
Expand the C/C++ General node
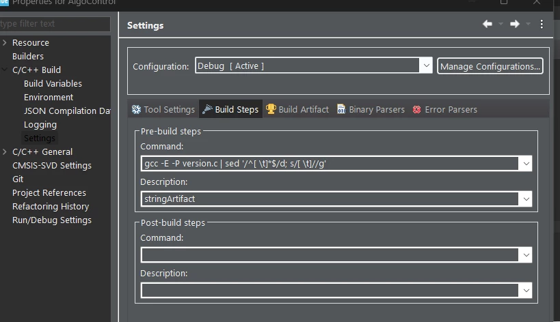(x=4, y=151)
